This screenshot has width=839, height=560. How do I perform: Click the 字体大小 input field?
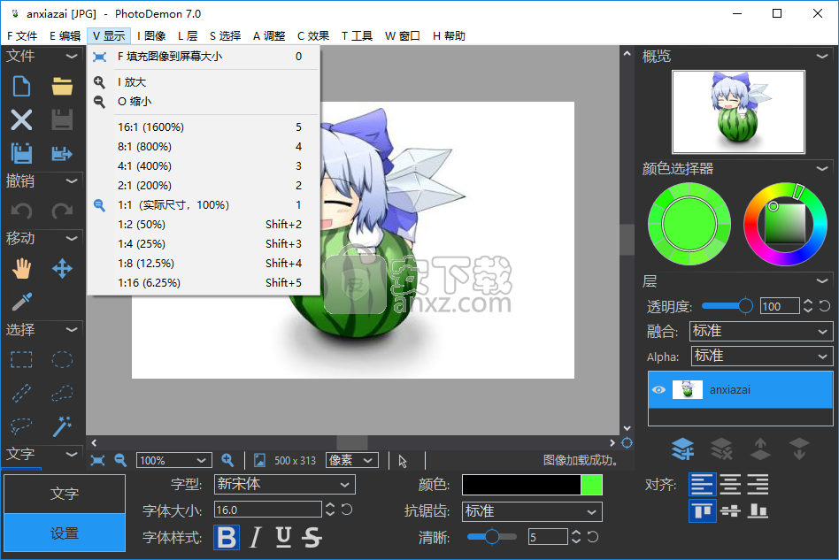pos(267,510)
